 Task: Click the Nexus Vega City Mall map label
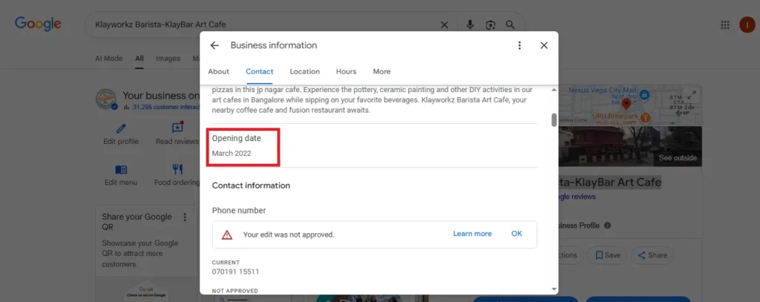point(603,91)
